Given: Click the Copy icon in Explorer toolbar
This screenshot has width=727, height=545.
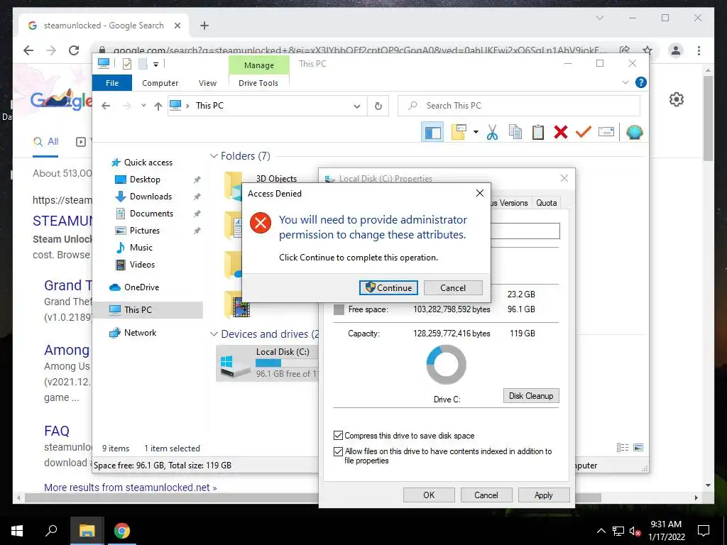Looking at the screenshot, I should tap(515, 133).
